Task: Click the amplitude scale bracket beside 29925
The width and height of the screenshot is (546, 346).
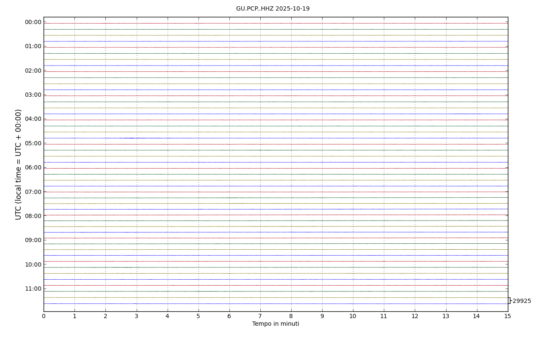Action: click(x=509, y=300)
